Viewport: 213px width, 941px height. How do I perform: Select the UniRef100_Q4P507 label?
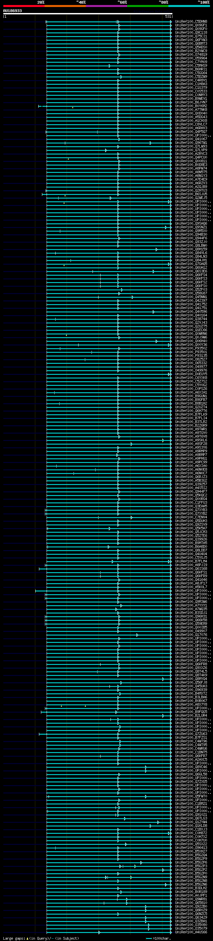tap(191, 132)
